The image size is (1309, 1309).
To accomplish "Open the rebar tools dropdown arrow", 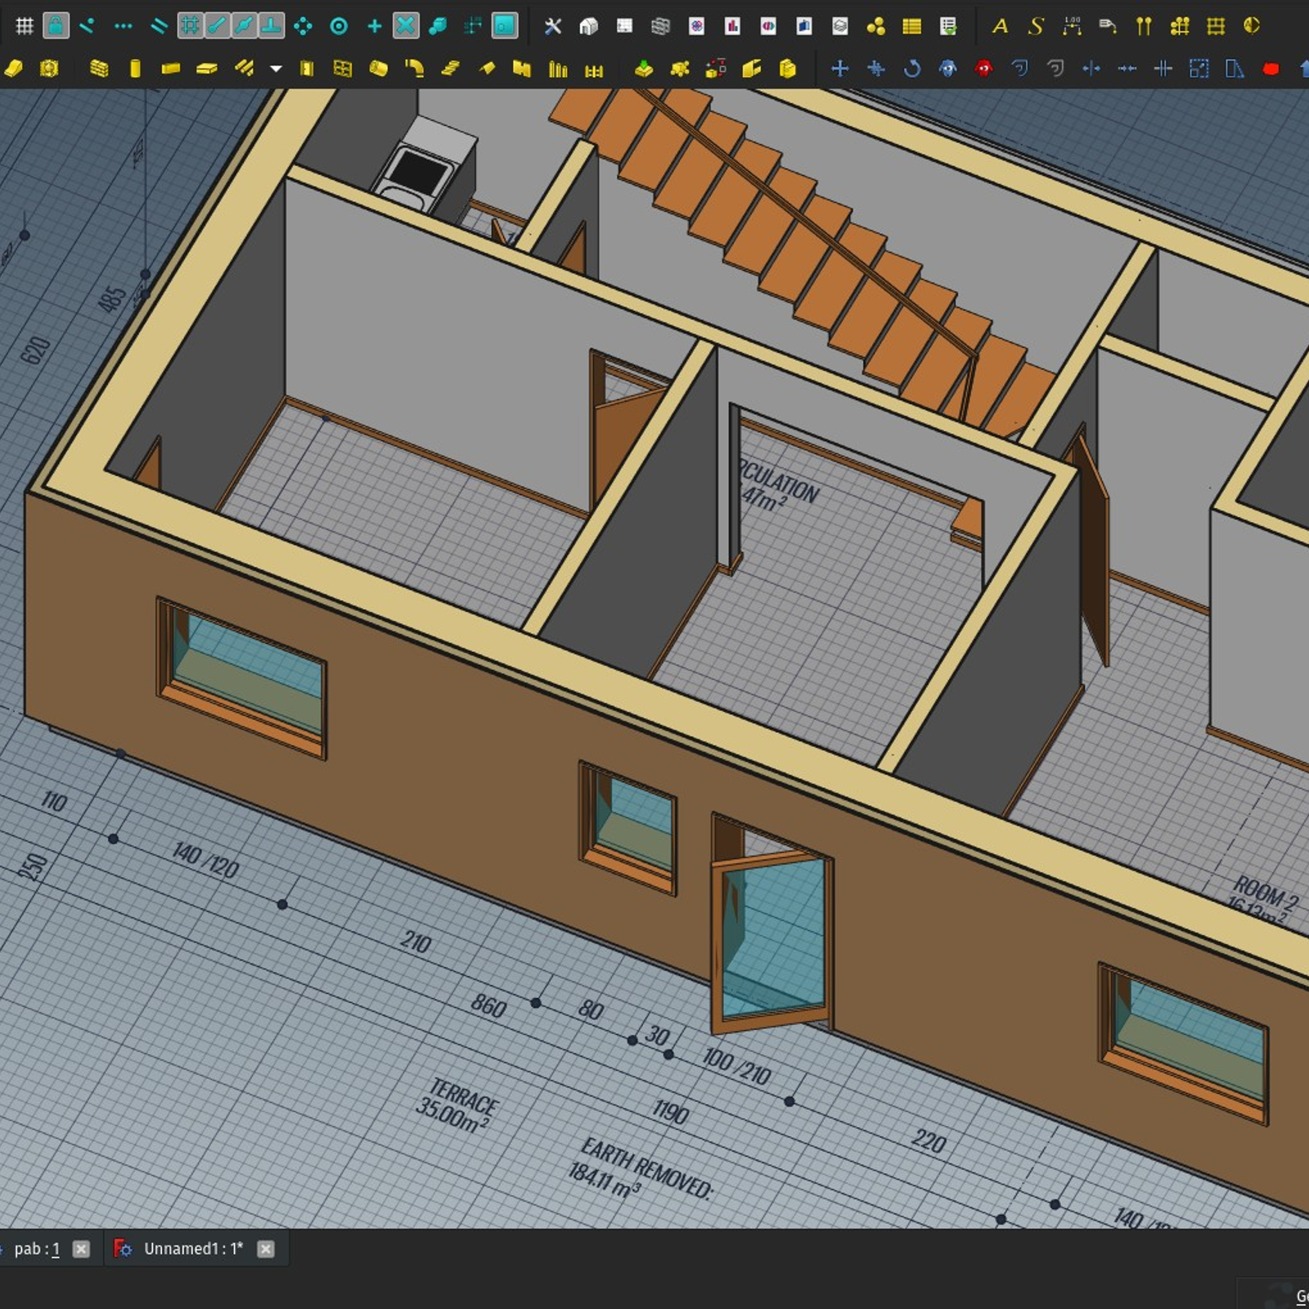I will pyautogui.click(x=276, y=69).
